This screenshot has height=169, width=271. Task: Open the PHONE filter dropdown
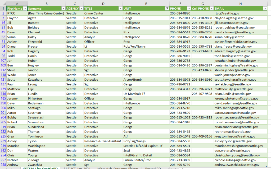189,8
